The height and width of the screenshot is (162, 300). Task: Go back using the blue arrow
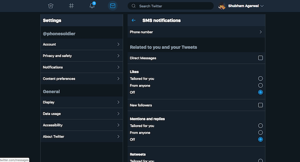click(133, 20)
